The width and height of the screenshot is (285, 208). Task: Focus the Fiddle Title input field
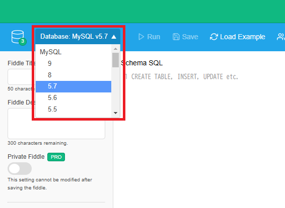tap(22, 77)
